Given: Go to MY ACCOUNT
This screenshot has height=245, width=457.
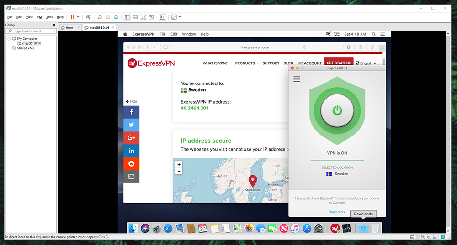Looking at the screenshot, I should click(x=309, y=63).
